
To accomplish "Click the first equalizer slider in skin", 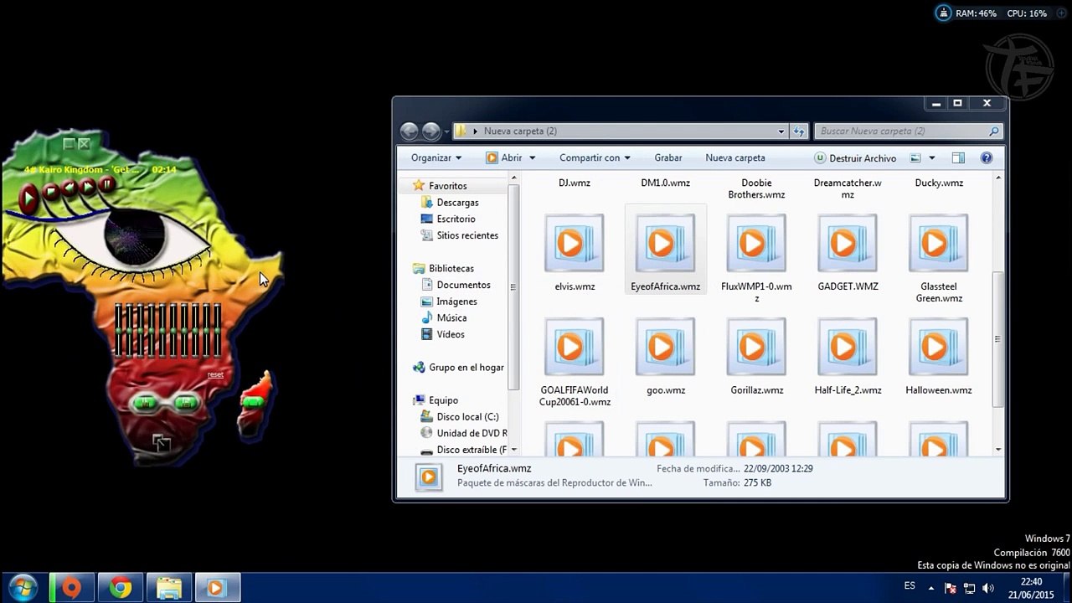I will point(120,330).
